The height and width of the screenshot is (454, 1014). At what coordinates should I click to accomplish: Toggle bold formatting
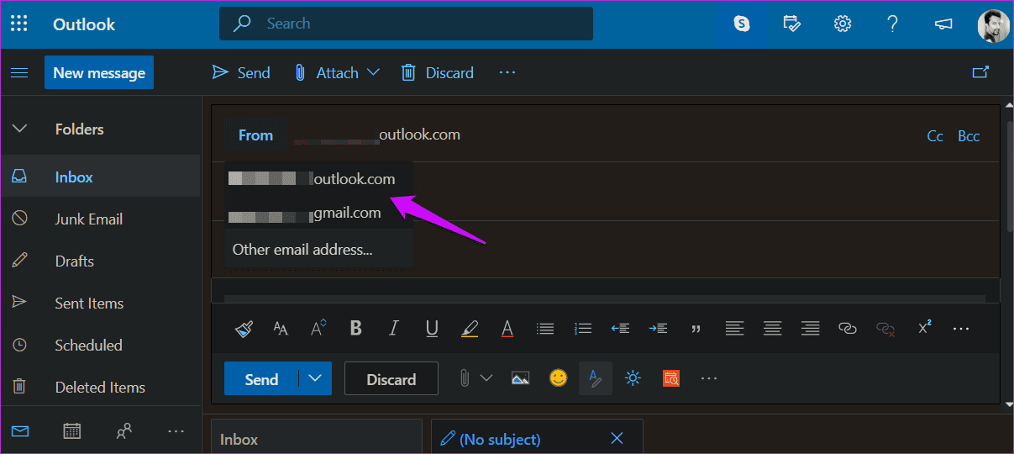pyautogui.click(x=356, y=329)
